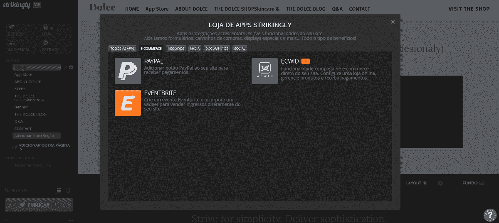
Task: Switch to the Todos as Apps tab
Action: (123, 48)
